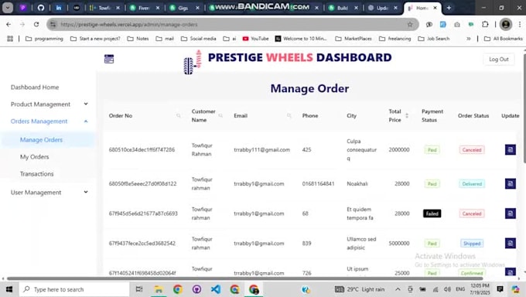526x297 pixels.
Task: Click Canceled badge for order 680510ce34dec1ff6f747286
Action: (x=472, y=150)
